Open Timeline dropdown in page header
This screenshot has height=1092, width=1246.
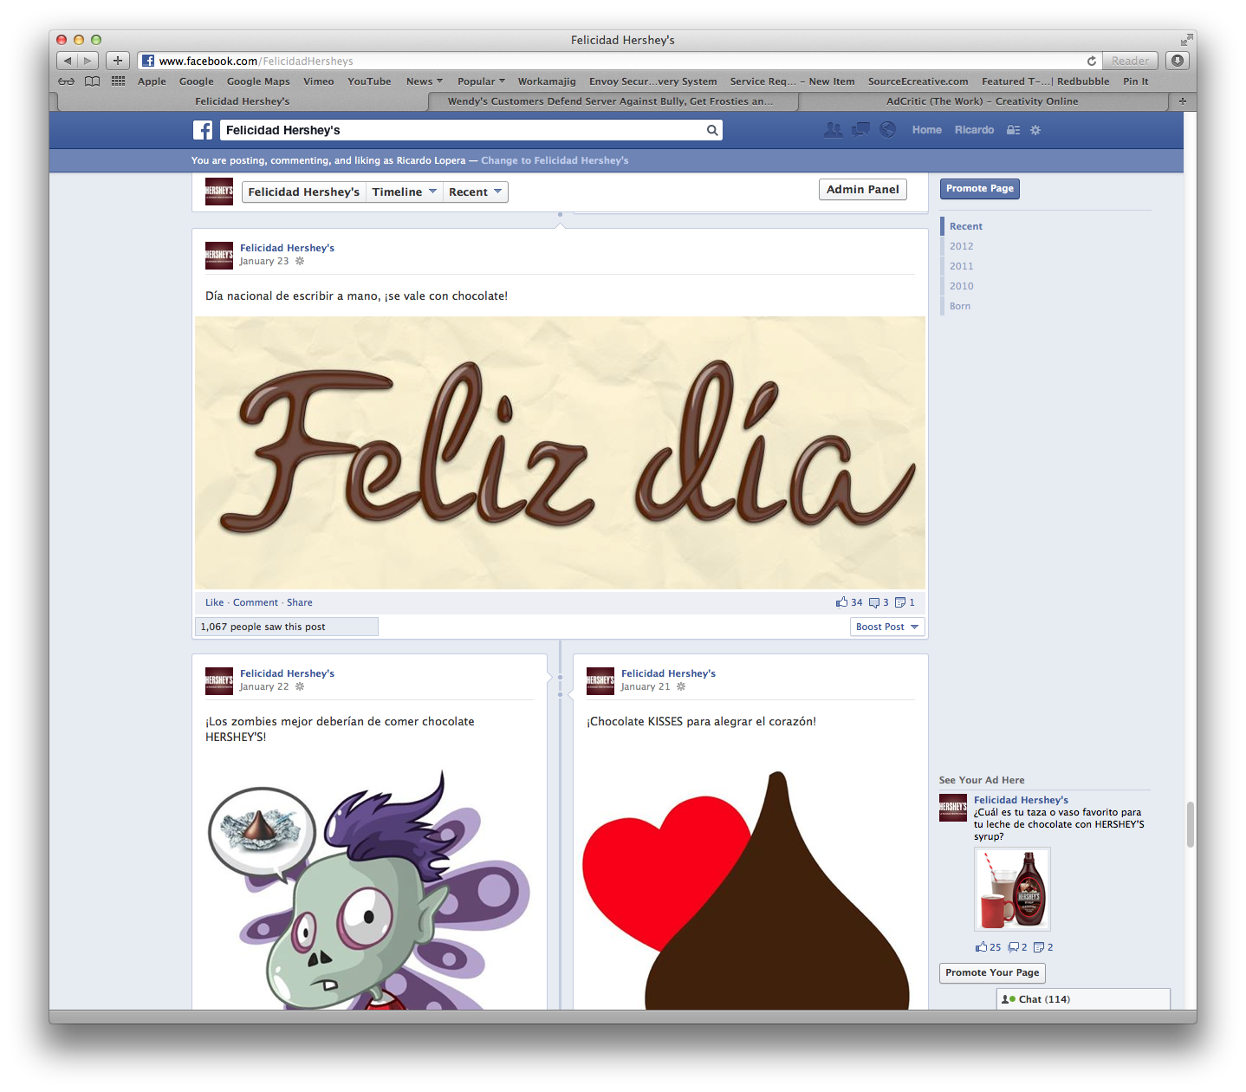click(x=404, y=192)
